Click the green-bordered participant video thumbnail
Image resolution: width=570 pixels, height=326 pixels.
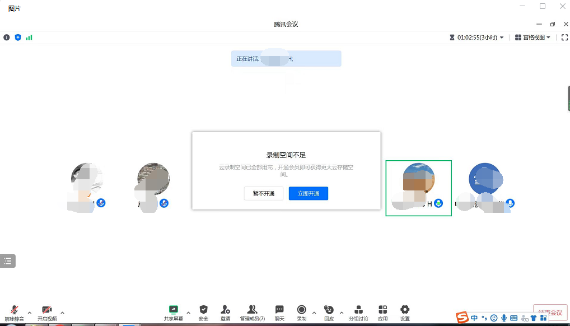[x=418, y=188]
